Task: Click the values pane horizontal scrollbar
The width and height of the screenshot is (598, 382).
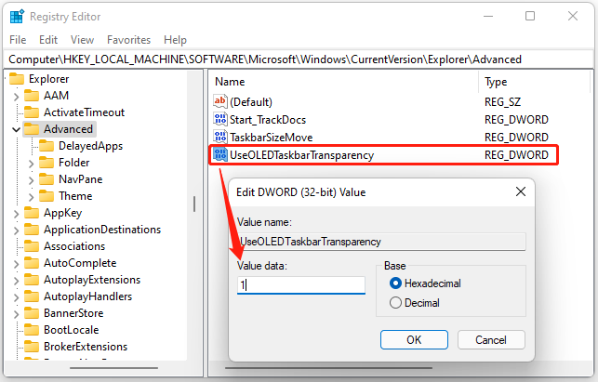Action: click(x=328, y=368)
